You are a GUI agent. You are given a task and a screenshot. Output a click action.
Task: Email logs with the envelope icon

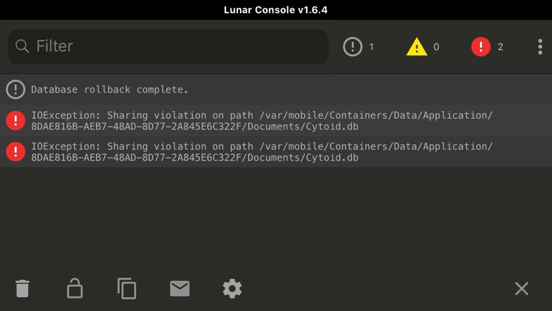[180, 288]
